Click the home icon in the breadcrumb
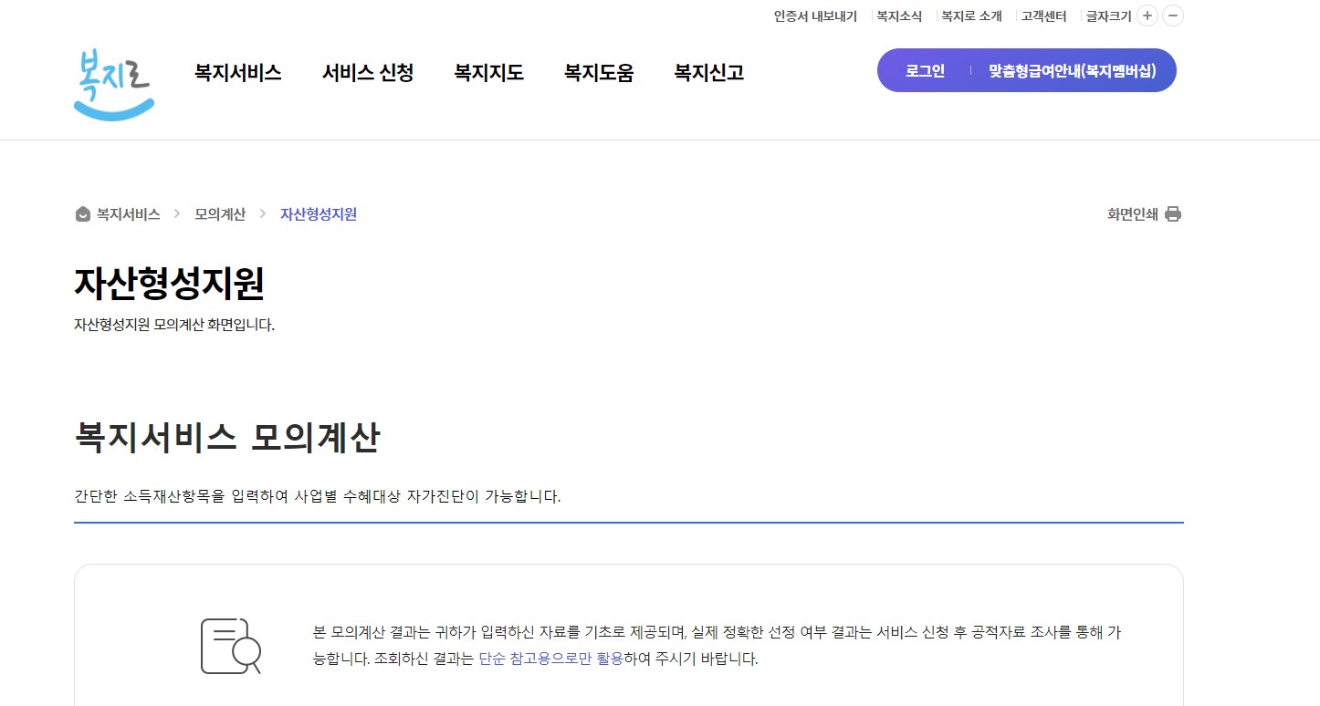Viewport: 1320px width, 706px height. coord(81,213)
